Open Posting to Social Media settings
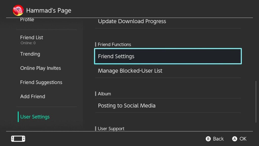 126,106
